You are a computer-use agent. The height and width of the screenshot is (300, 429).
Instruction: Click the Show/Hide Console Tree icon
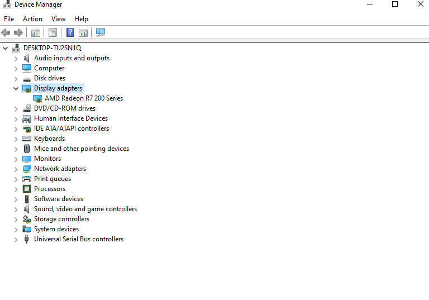pyautogui.click(x=36, y=32)
